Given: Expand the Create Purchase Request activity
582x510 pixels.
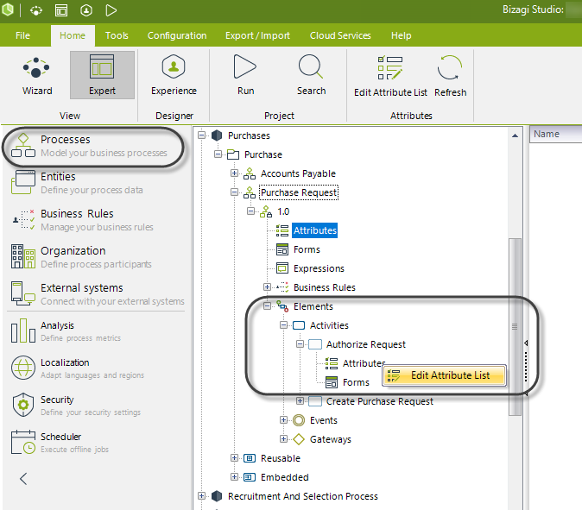Looking at the screenshot, I should point(300,400).
